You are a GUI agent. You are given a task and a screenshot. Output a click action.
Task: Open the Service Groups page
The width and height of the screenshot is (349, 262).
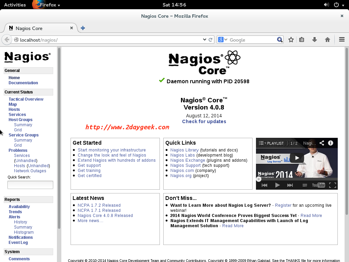coord(24,135)
